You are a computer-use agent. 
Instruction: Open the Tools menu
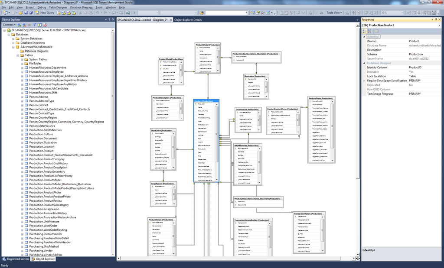click(99, 7)
